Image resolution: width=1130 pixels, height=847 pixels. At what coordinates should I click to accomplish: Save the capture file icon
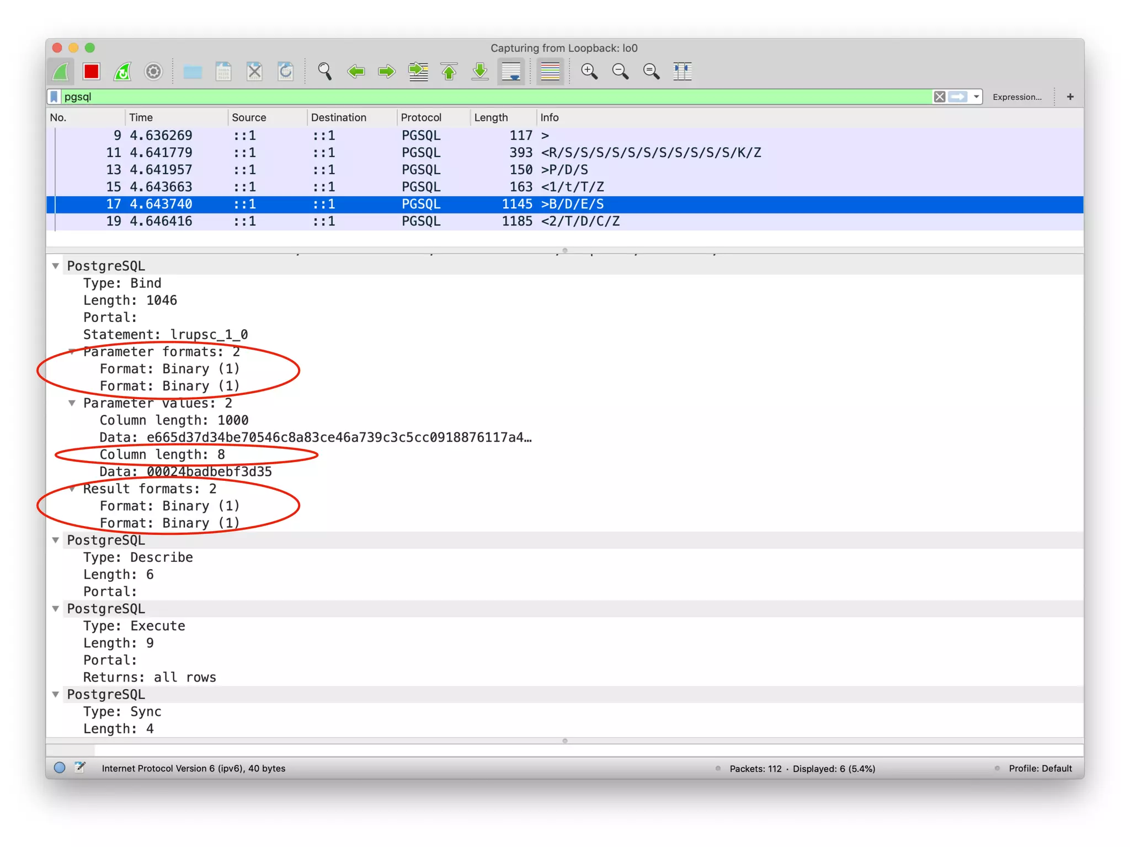[223, 71]
